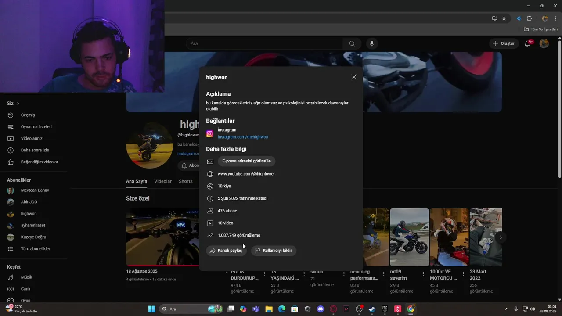Open the Instagram icon in Bağlantılar
The height and width of the screenshot is (316, 562).
210,133
